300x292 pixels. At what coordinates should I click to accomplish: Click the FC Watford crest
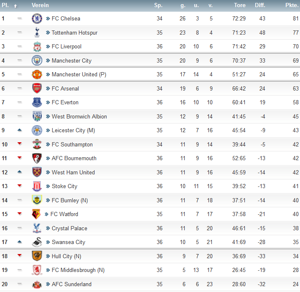click(36, 214)
